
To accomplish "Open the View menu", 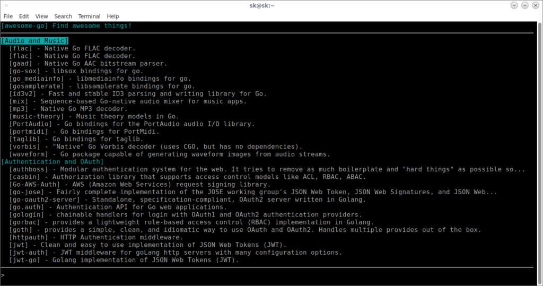I will [x=41, y=16].
